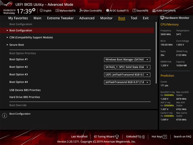Click the 3600 MHz frequency value

coord(166,34)
